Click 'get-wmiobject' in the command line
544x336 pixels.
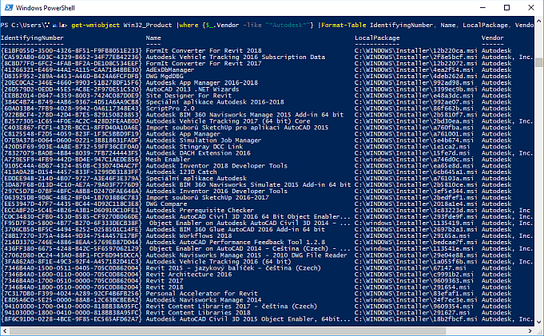coord(95,25)
